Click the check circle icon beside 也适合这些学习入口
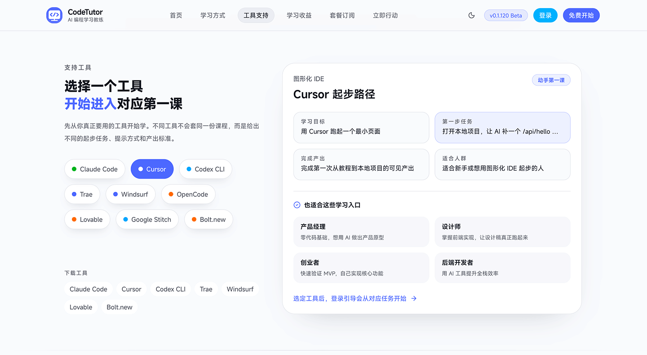647x355 pixels. [x=297, y=205]
